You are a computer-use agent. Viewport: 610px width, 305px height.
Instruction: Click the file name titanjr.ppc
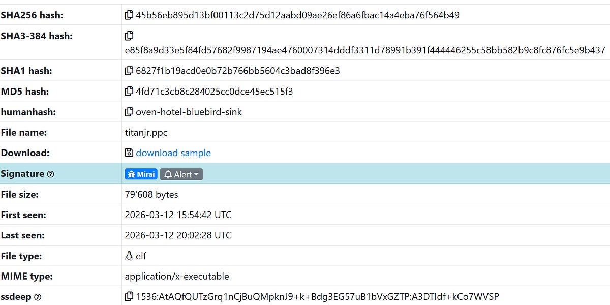(x=146, y=132)
